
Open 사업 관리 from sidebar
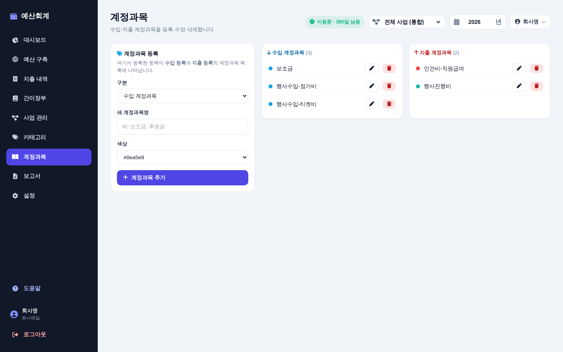[49, 118]
